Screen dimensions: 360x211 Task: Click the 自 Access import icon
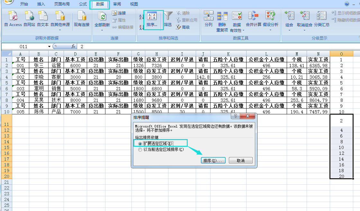coord(13,16)
